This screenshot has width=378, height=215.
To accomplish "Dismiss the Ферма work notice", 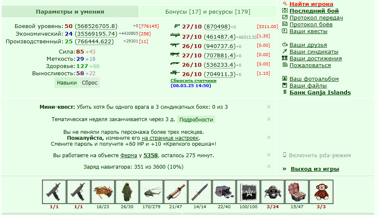I will [x=269, y=155].
